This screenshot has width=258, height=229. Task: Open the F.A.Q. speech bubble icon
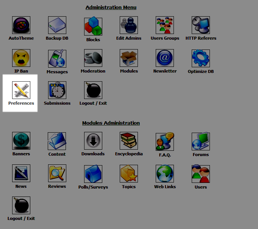coord(165,141)
